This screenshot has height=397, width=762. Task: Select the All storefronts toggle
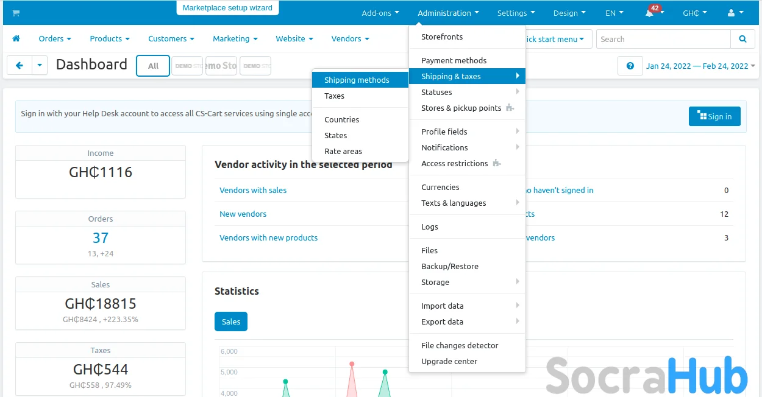click(x=153, y=66)
